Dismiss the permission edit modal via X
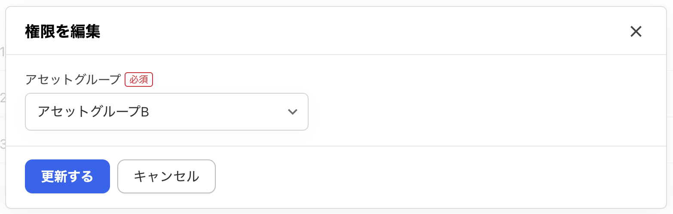Screen dimensions: 673x214 tap(636, 31)
